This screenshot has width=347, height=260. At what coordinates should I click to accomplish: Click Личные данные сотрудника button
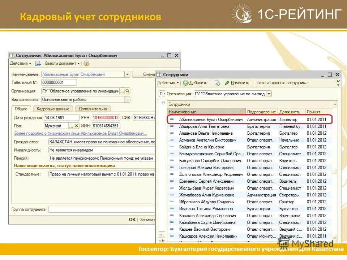click(282, 83)
